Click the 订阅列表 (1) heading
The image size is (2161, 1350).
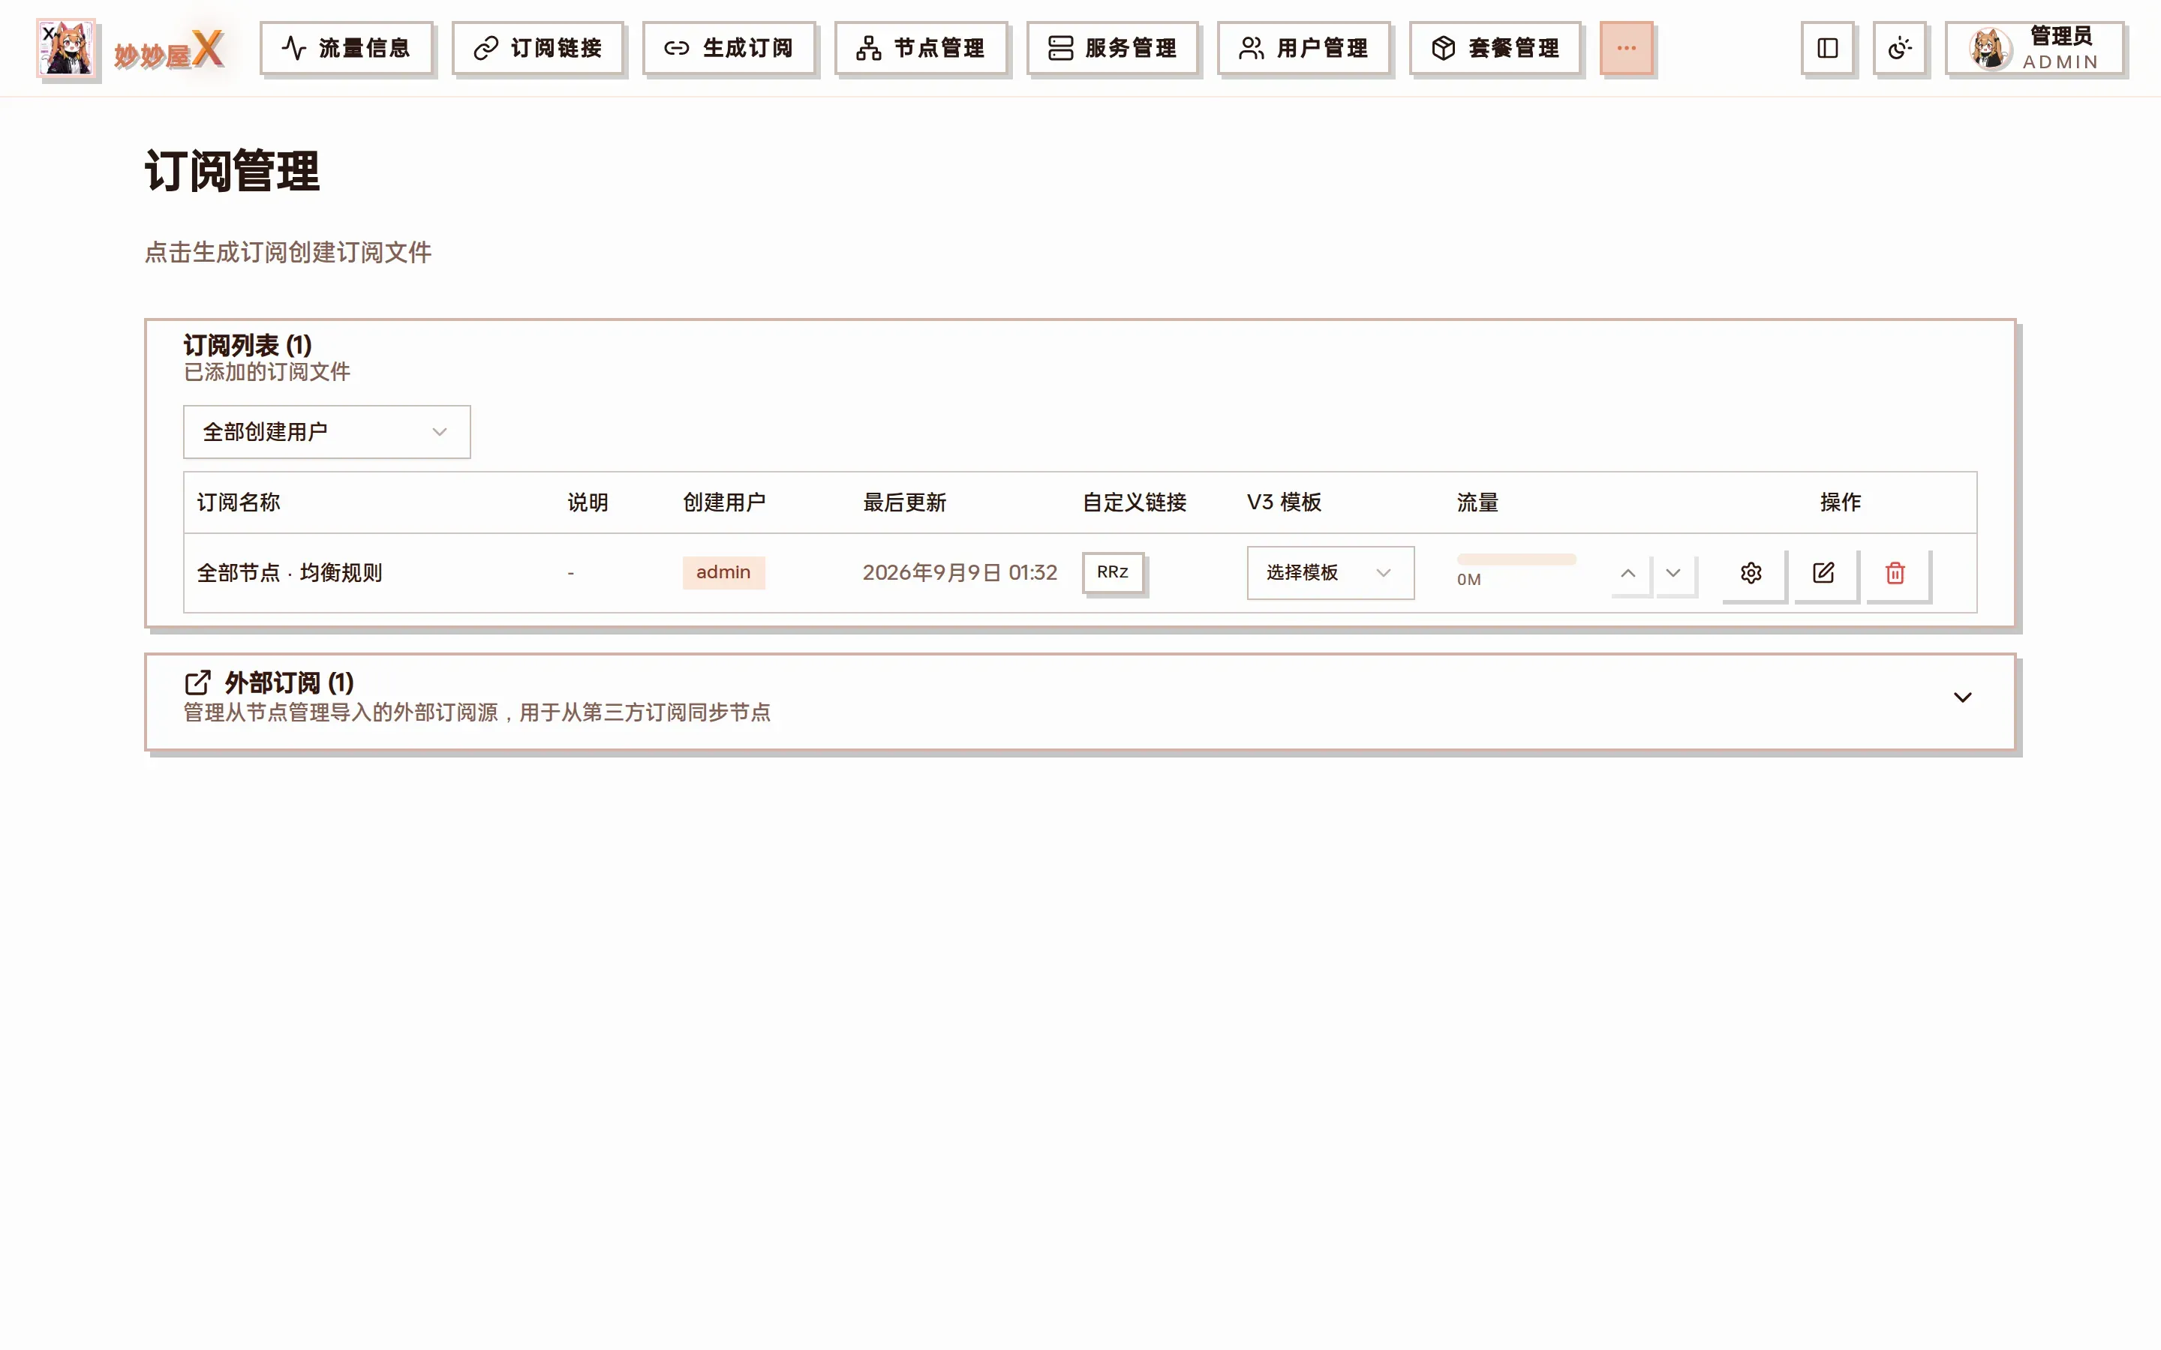(248, 346)
